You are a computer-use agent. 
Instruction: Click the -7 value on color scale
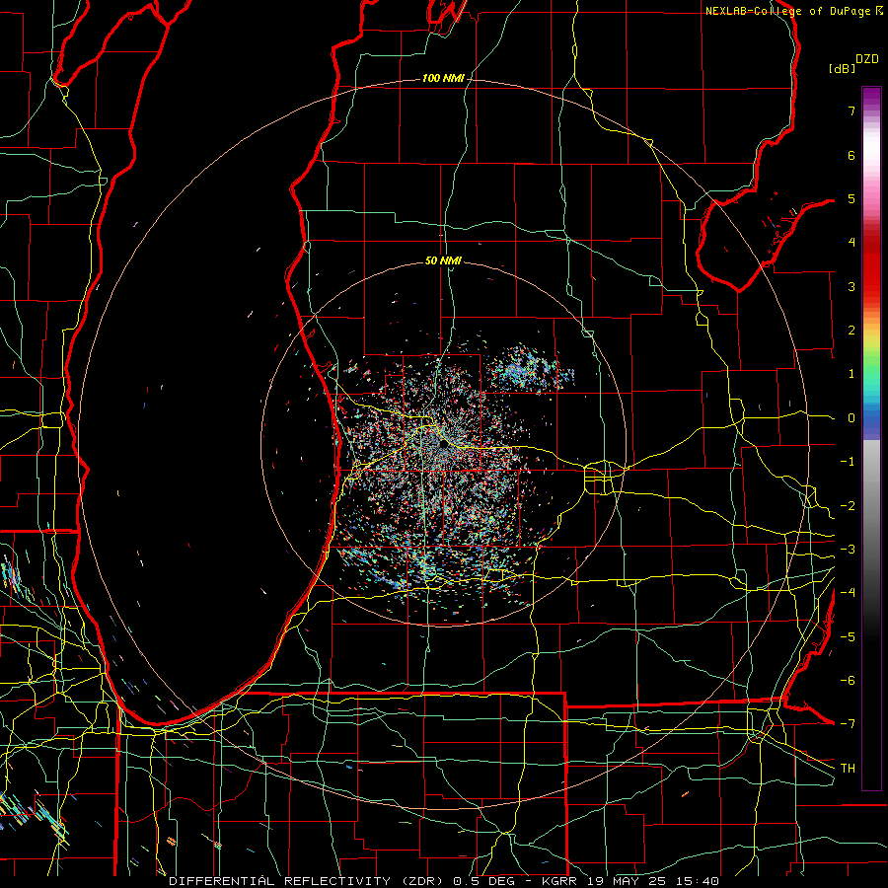pyautogui.click(x=848, y=724)
